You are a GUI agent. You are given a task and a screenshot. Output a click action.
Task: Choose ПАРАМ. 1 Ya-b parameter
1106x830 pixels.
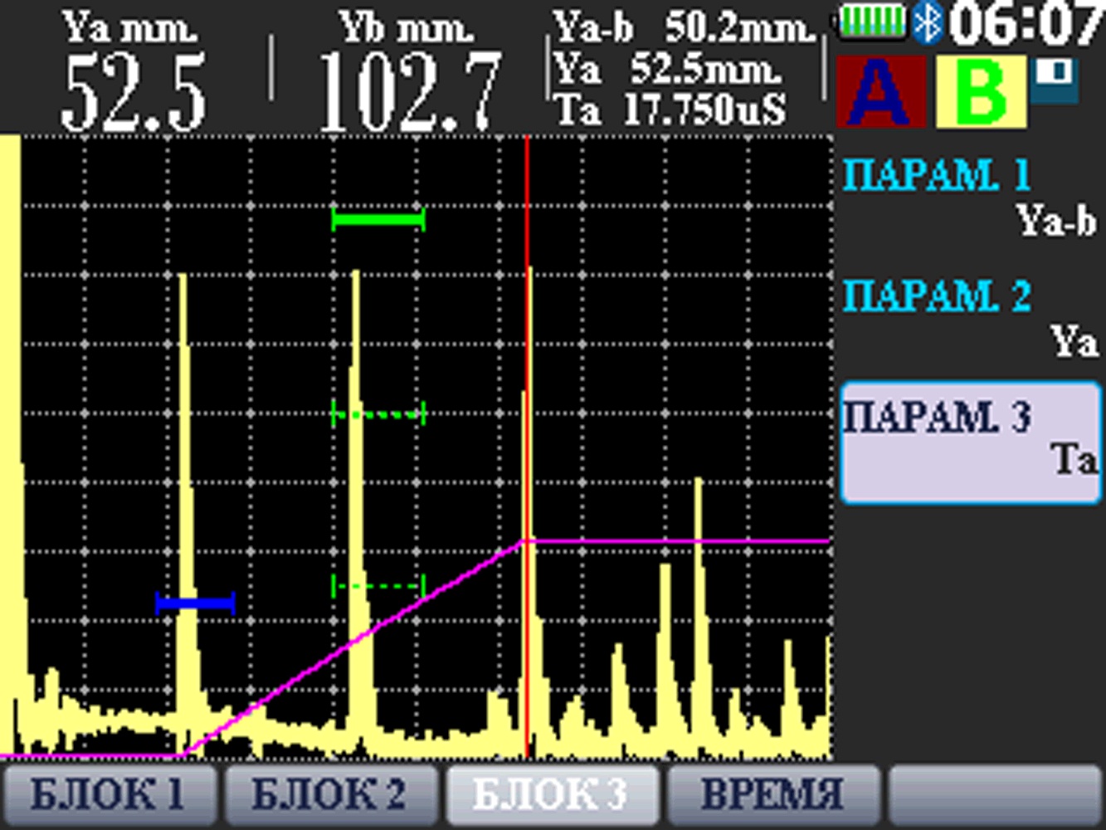click(969, 198)
